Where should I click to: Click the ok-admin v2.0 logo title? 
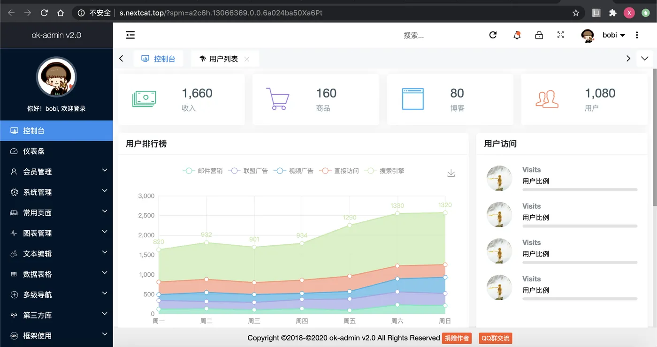56,35
